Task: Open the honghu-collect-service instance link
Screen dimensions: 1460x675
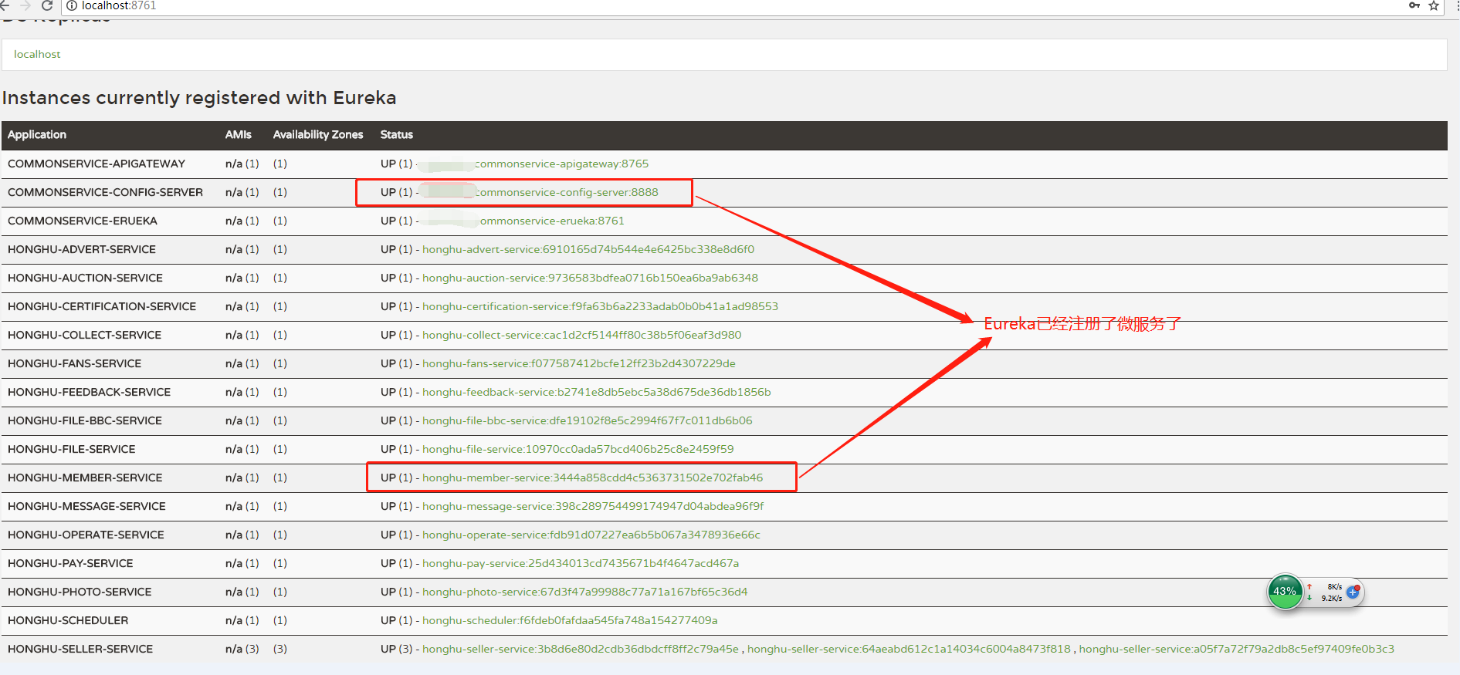Action: pyautogui.click(x=581, y=335)
